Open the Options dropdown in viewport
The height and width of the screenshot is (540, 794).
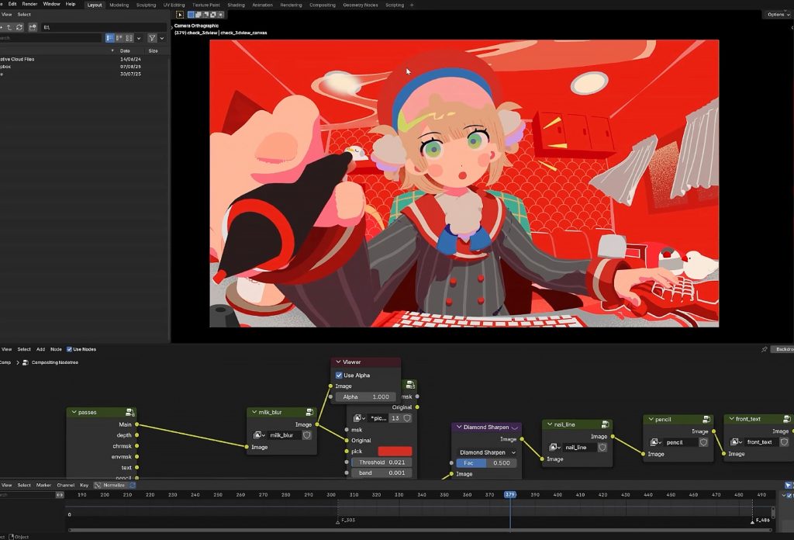(x=776, y=14)
